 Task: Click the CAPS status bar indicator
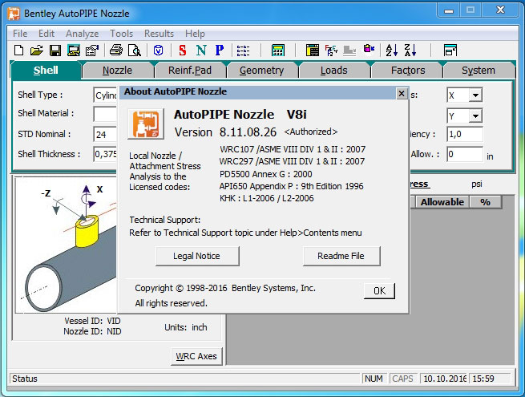pos(403,379)
